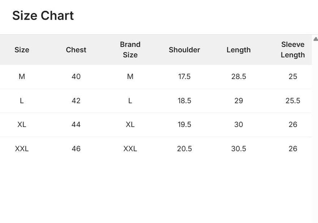Image resolution: width=318 pixels, height=223 pixels.
Task: Select sleeve length value 25.5
Action: pos(293,101)
